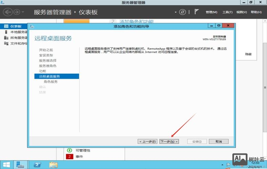Viewport: 267px width, 169px height.
Task: Go to the 服务器选择 wizard step
Action: pyautogui.click(x=48, y=61)
